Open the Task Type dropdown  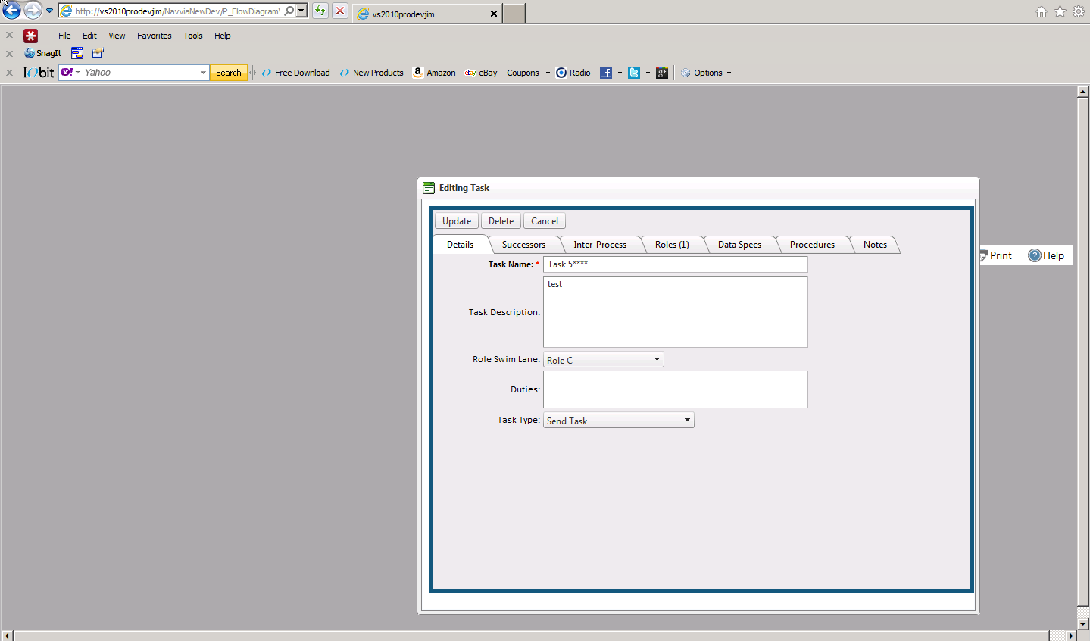(619, 421)
